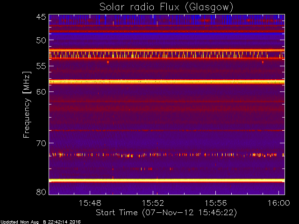Click the 70 MHz tick label

[41, 143]
